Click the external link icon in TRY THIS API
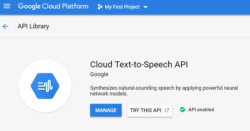250x131 pixels. pyautogui.click(x=167, y=110)
